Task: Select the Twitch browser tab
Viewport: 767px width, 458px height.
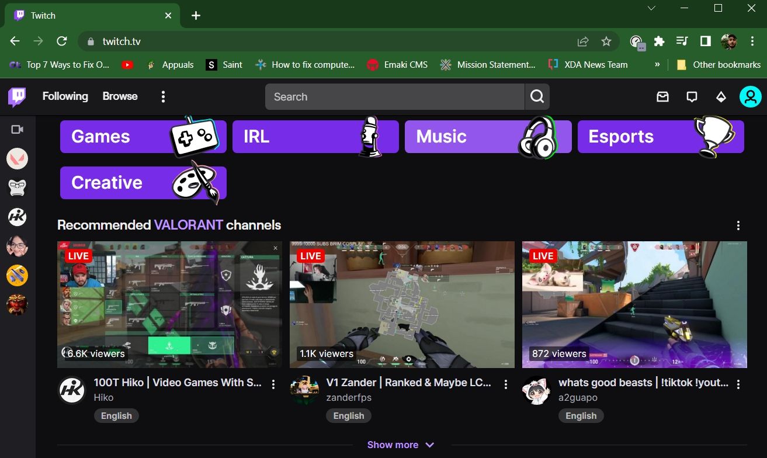Action: click(92, 16)
